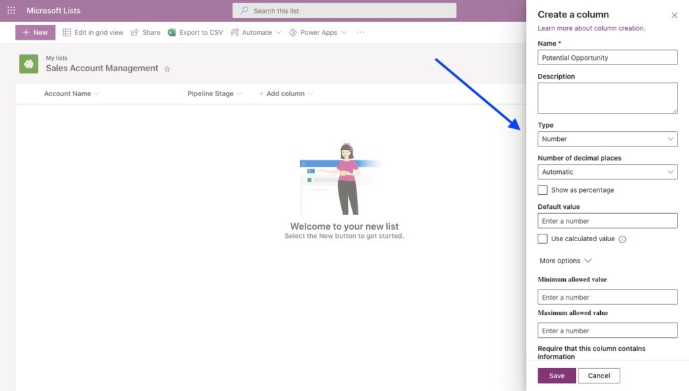Go to My lists breadcrumb
The width and height of the screenshot is (689, 391).
[x=57, y=58]
